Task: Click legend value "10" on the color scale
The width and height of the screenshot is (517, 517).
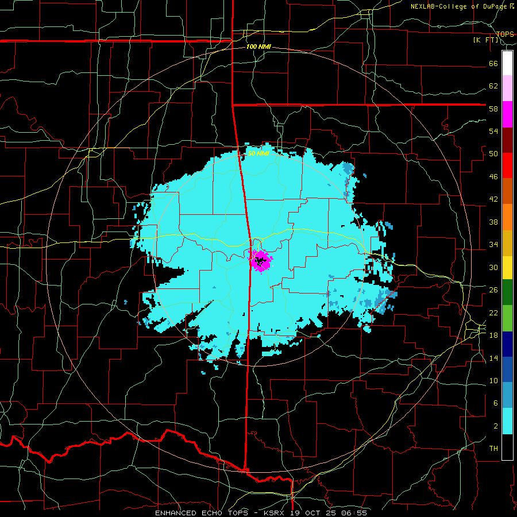Action: pos(493,380)
